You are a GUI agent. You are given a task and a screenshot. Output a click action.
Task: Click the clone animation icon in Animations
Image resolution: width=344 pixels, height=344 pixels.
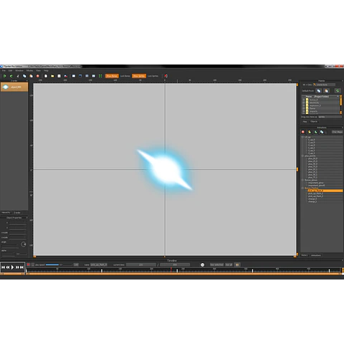(322, 132)
